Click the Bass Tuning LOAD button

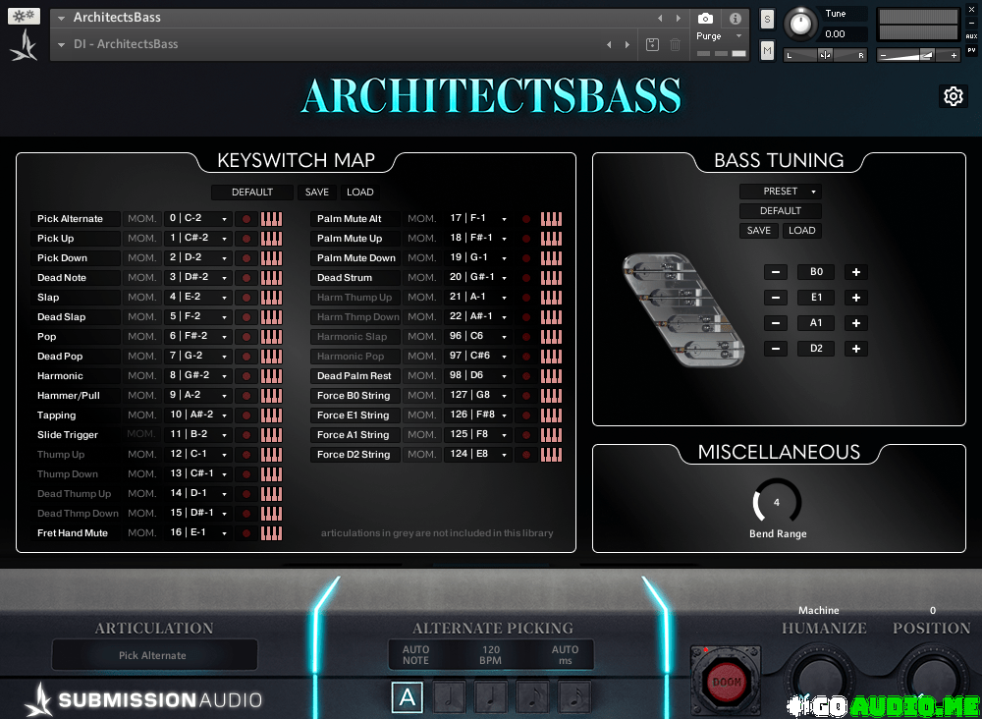pyautogui.click(x=801, y=231)
